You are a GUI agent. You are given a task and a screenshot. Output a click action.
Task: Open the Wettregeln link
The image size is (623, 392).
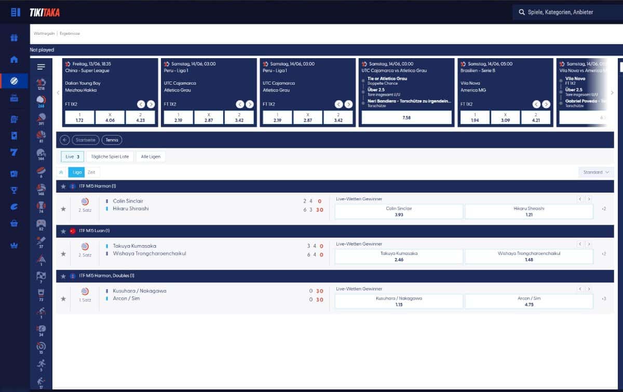coord(44,33)
